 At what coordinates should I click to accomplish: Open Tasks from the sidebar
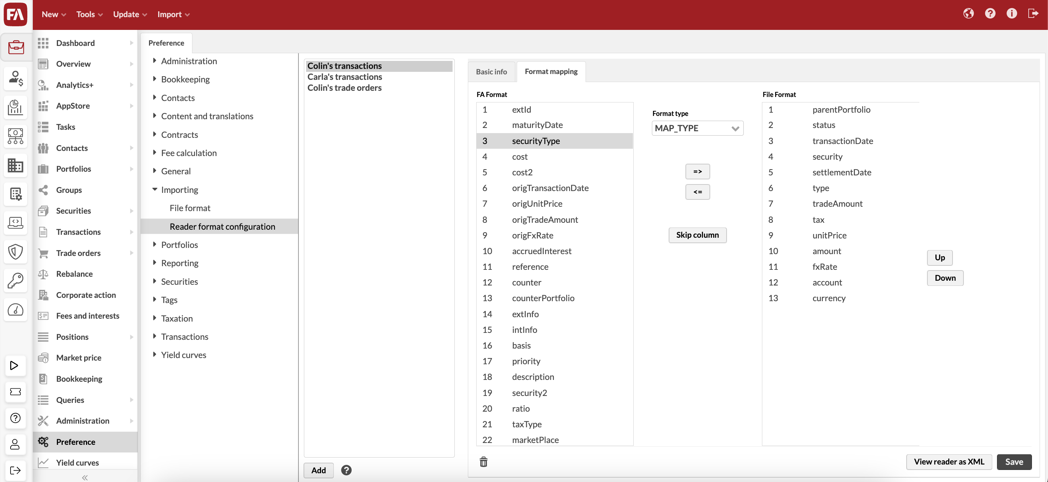click(x=85, y=127)
